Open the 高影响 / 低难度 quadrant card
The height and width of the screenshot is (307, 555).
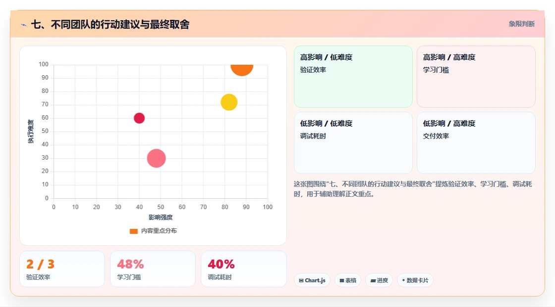353,77
